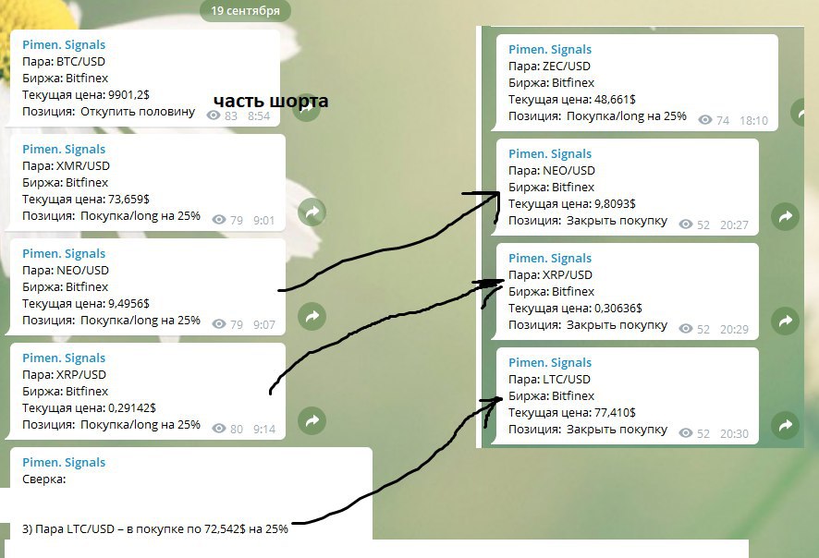Image resolution: width=819 pixels, height=558 pixels.
Task: Open Pimen. Signals name on the BTC/USD message
Action: 64,45
